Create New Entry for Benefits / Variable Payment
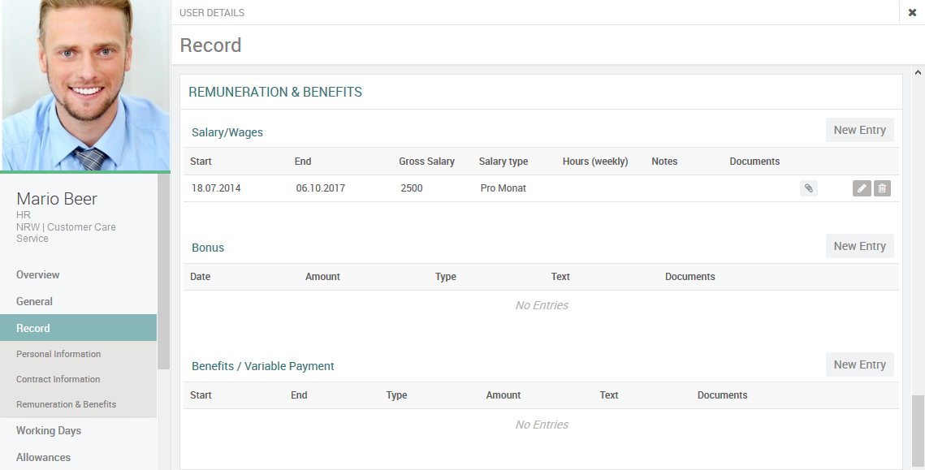The width and height of the screenshot is (925, 470). click(859, 364)
